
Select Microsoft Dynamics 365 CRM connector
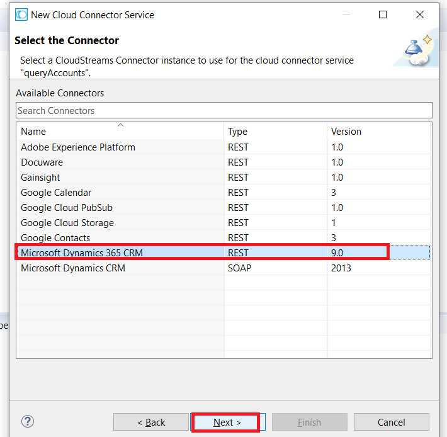(x=224, y=253)
